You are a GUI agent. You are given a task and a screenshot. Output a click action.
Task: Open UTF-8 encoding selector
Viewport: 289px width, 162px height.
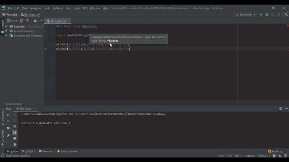[x=238, y=156]
